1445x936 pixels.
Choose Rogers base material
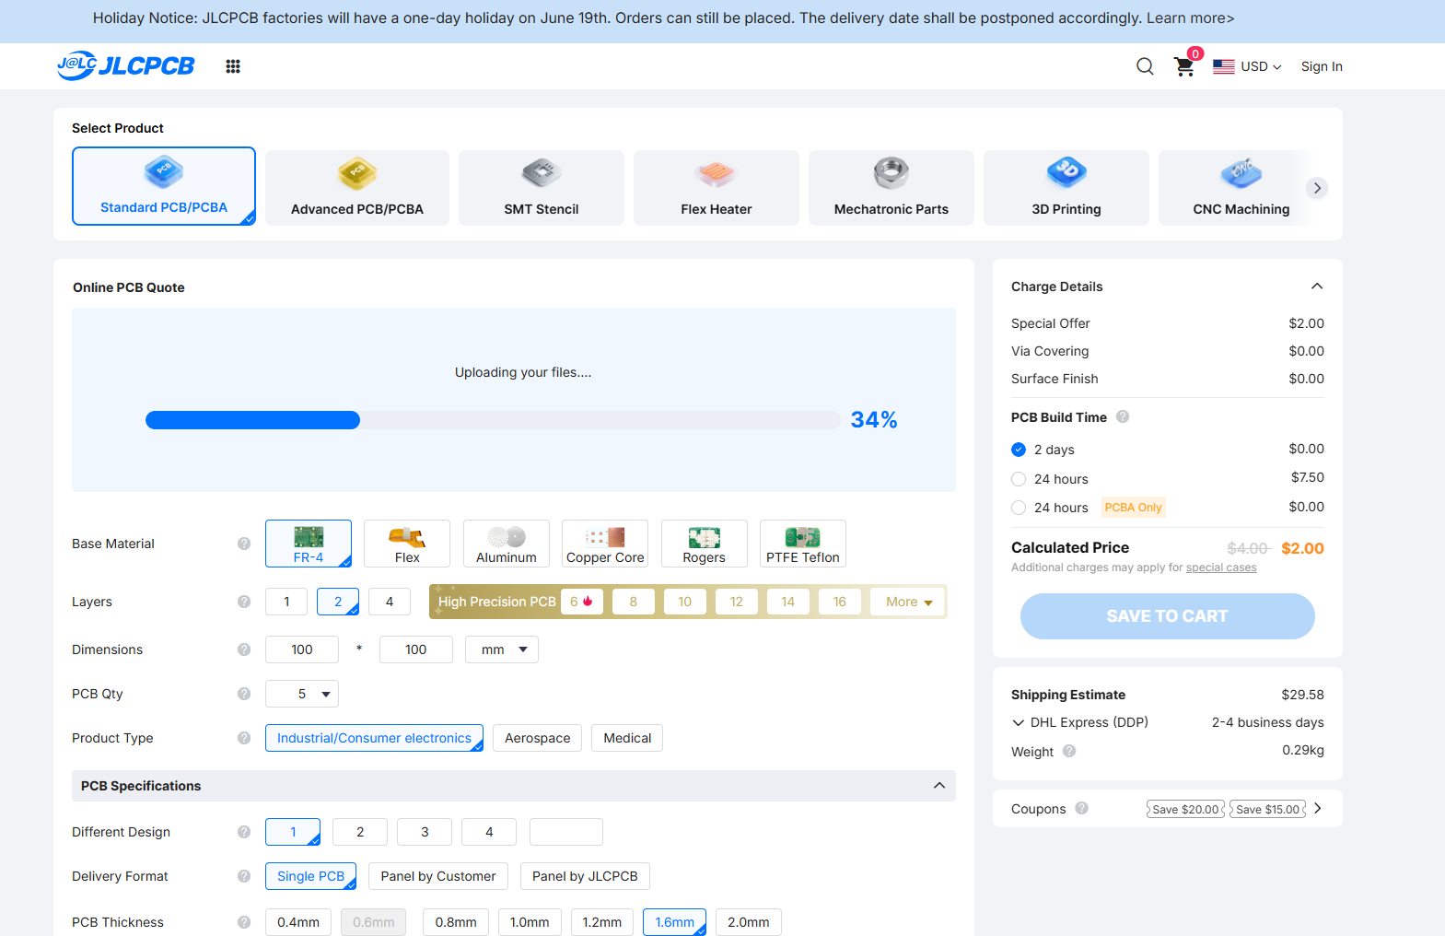point(705,544)
